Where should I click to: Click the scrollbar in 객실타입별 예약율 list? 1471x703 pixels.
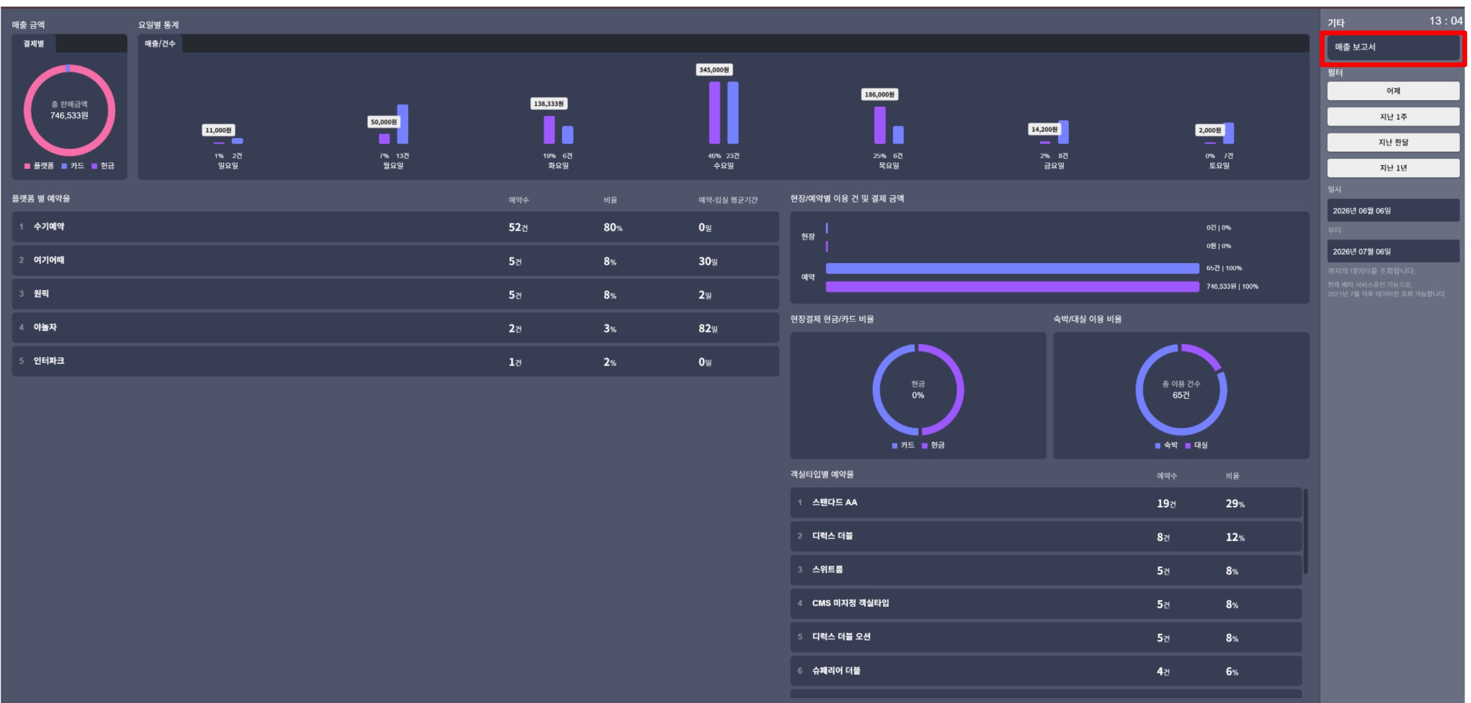coord(1305,531)
